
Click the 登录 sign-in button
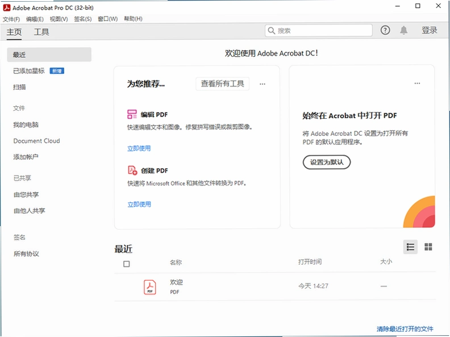click(x=430, y=30)
